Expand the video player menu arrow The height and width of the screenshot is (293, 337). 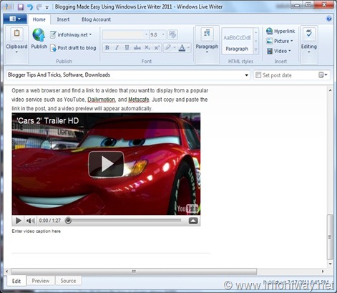(193, 221)
